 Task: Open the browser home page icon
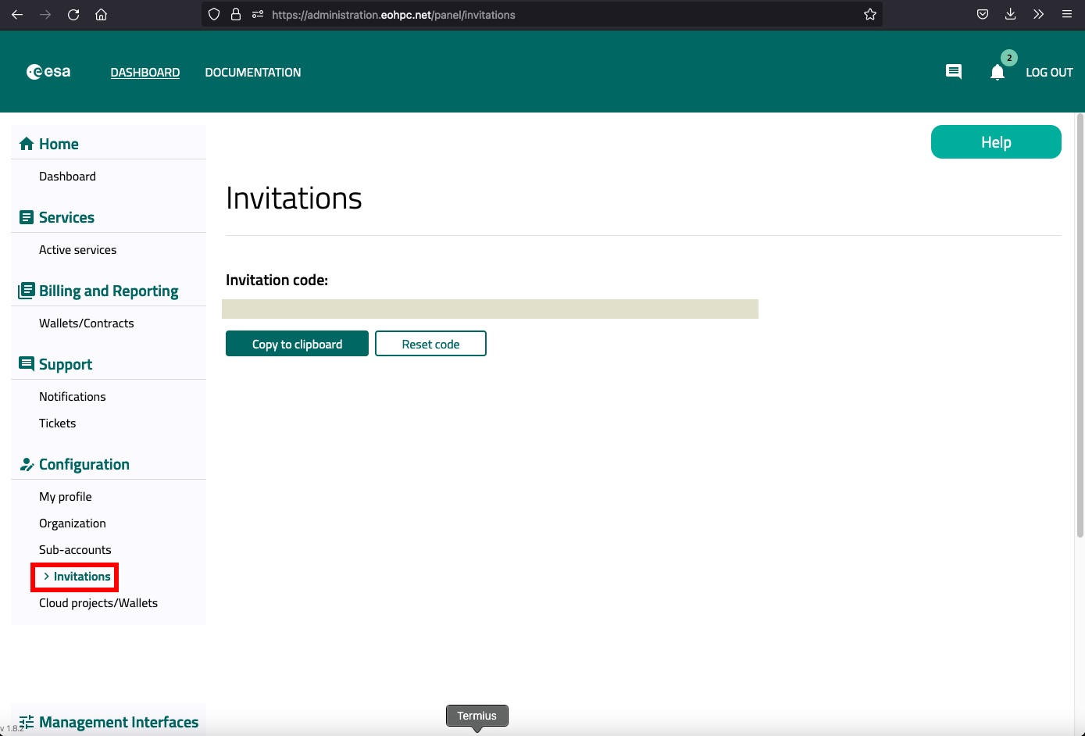click(x=101, y=15)
